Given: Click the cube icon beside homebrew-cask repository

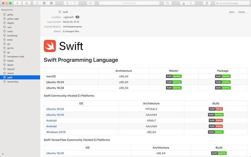Looking at the screenshot, I should 5,56.
